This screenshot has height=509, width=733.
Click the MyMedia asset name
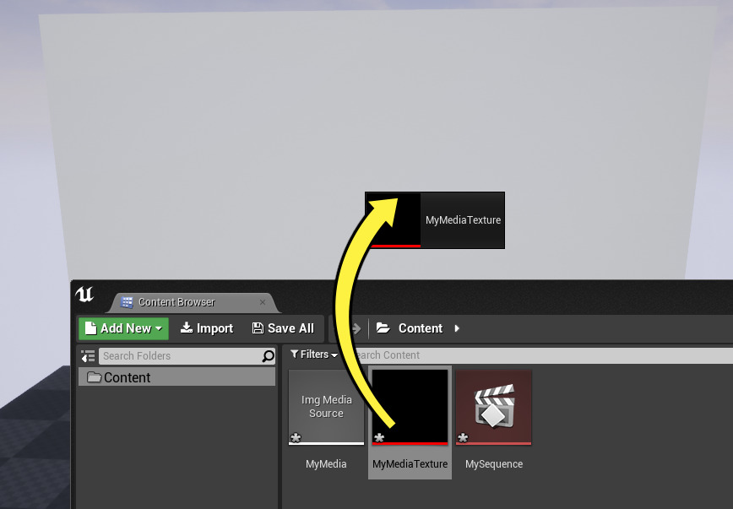coord(326,464)
